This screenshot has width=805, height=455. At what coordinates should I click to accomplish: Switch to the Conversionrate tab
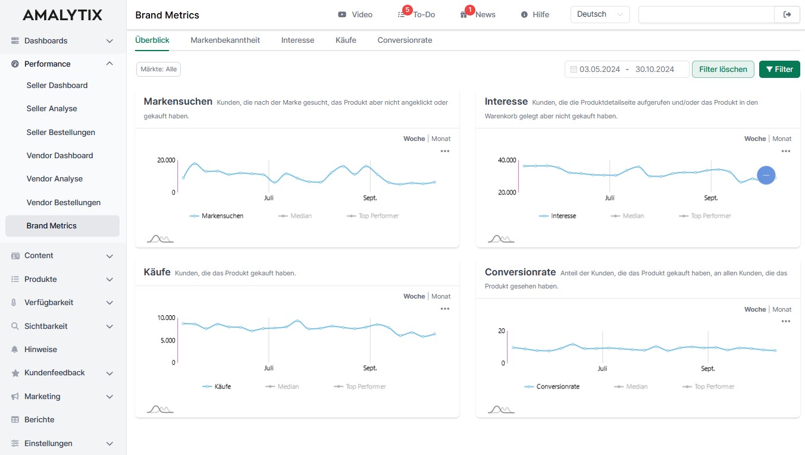tap(405, 40)
